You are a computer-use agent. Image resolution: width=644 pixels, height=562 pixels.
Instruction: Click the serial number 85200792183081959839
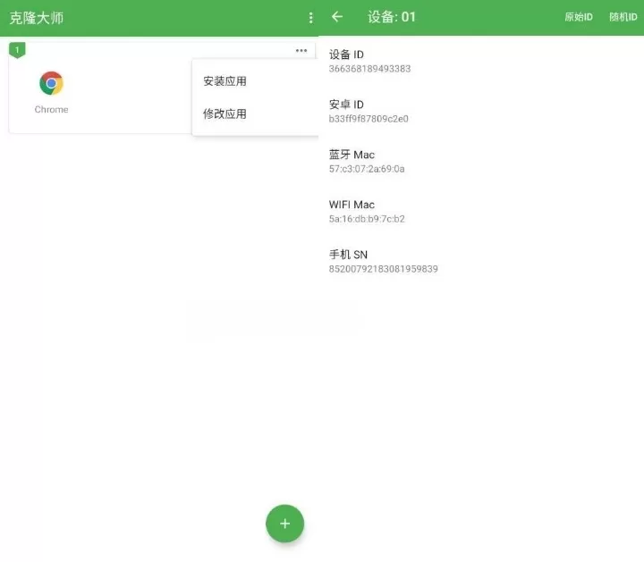(383, 269)
